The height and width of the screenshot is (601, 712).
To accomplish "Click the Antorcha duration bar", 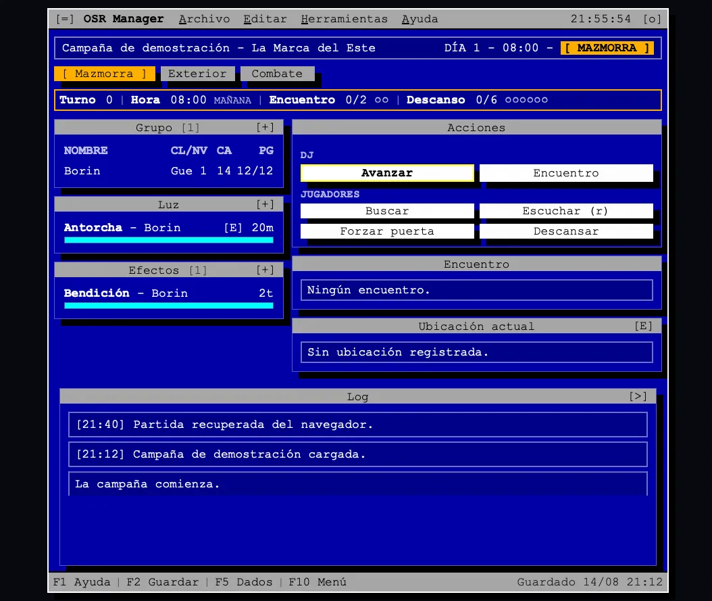I will (169, 240).
